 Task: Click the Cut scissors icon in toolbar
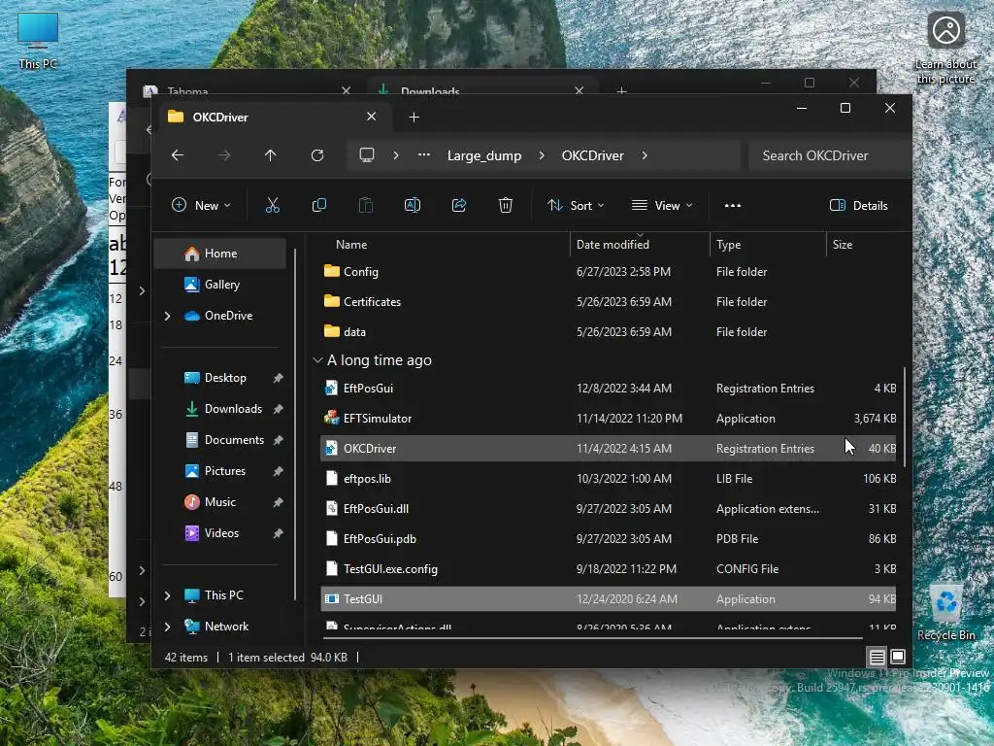tap(273, 205)
